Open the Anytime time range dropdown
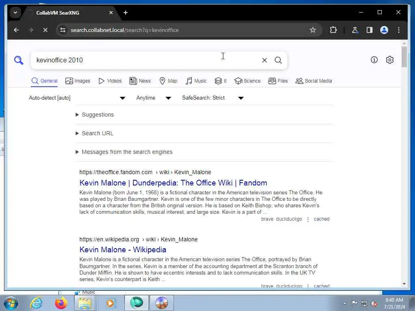The image size is (415, 311). coord(154,98)
